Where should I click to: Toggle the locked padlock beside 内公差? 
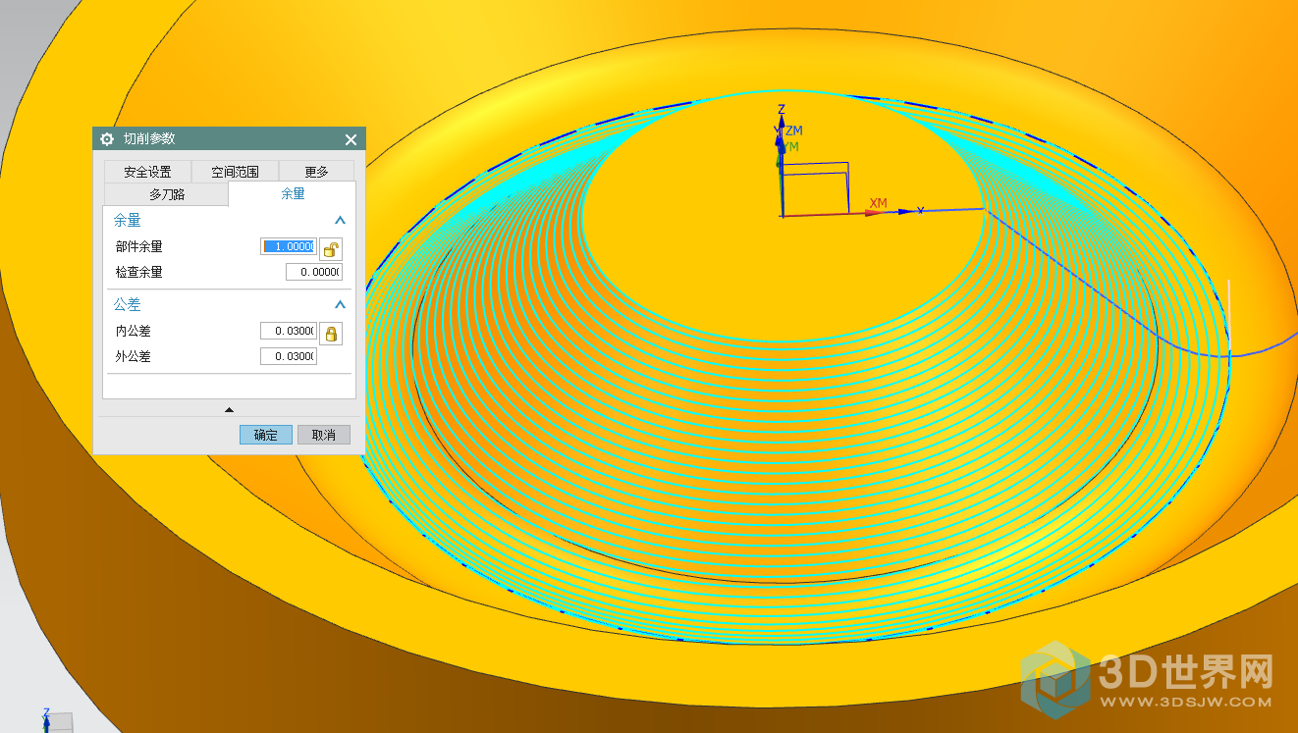pos(332,334)
